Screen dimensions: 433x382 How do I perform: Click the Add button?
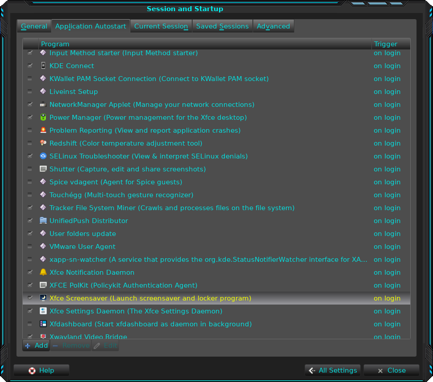point(36,345)
